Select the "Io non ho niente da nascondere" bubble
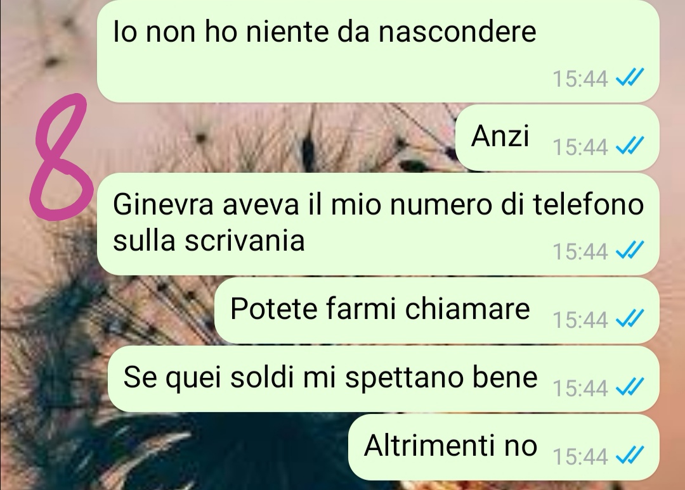Screen dimensions: 685x490 [x=378, y=50]
